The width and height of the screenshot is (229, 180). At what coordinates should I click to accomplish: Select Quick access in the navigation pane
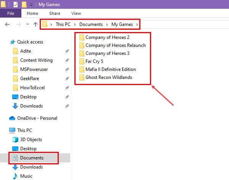tap(30, 42)
